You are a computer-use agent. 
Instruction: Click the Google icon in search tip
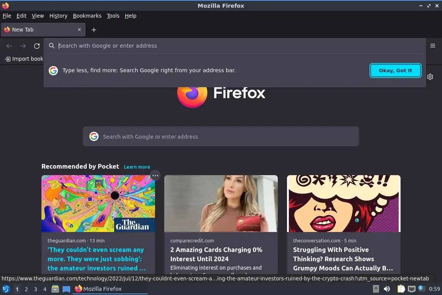pos(53,71)
